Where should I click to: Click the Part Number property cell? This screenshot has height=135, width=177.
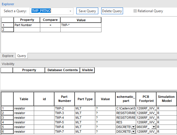pos(27,25)
